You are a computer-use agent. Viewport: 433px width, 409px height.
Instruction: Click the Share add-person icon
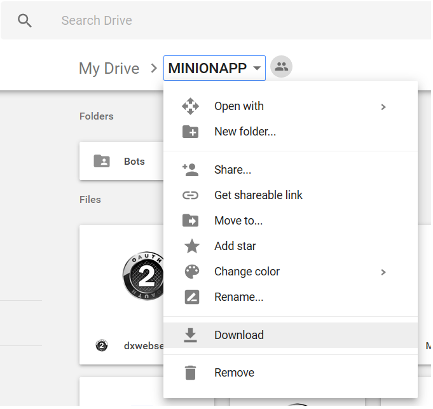tap(190, 170)
